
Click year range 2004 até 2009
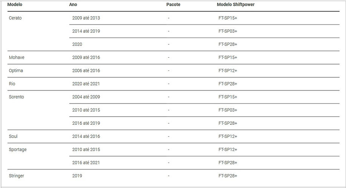pyautogui.click(x=86, y=97)
